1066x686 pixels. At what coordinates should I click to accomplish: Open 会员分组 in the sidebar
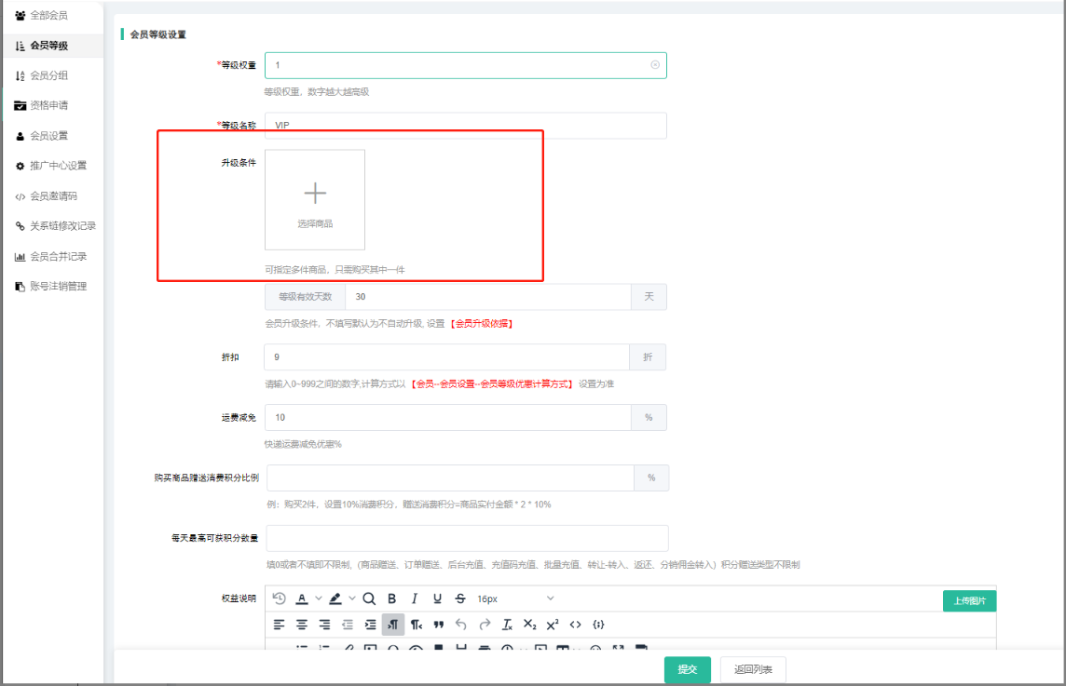[x=48, y=75]
